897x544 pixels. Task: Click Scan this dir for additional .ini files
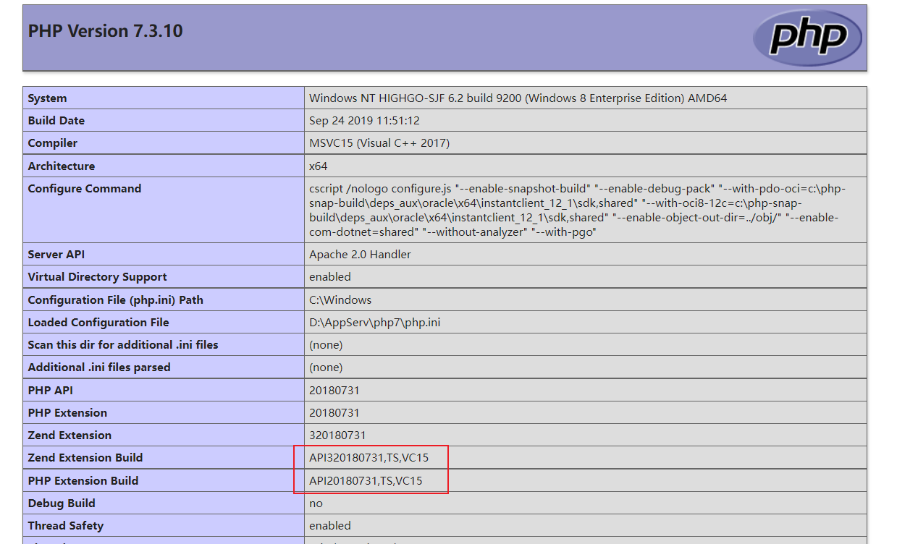click(123, 344)
